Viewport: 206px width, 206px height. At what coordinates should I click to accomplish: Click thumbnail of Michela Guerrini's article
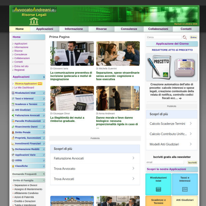(118, 54)
